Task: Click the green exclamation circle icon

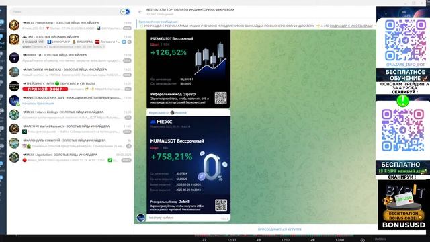Action: pos(402,101)
